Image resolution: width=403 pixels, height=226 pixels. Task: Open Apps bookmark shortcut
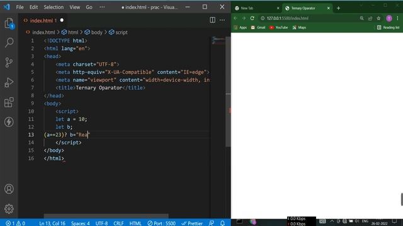pos(240,28)
